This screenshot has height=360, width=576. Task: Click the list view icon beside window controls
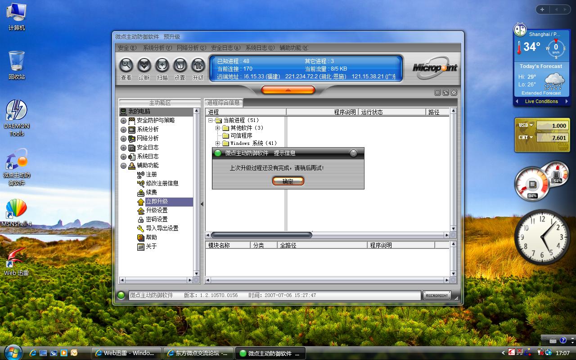pyautogui.click(x=437, y=93)
